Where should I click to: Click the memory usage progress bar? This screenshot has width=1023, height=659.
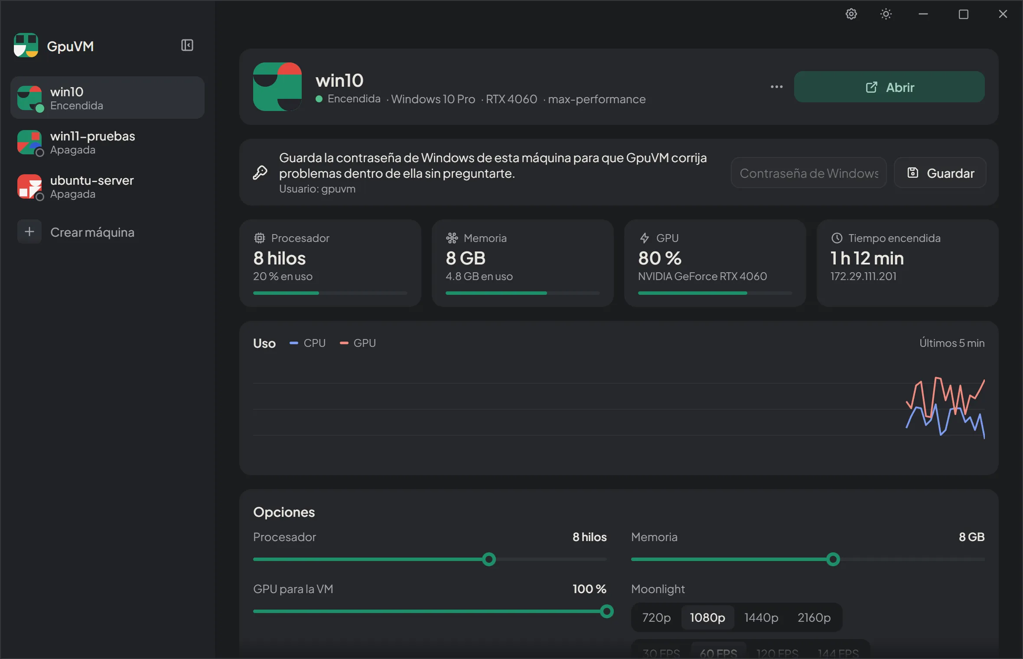(522, 293)
